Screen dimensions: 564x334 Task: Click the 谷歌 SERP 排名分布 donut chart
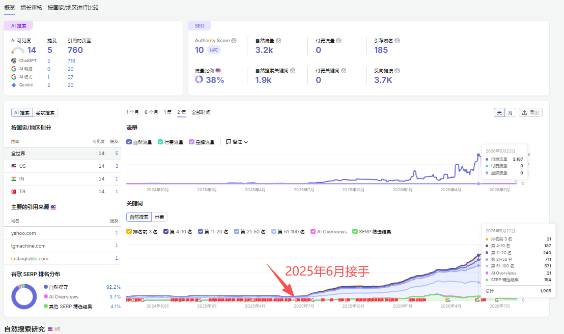[x=24, y=297]
